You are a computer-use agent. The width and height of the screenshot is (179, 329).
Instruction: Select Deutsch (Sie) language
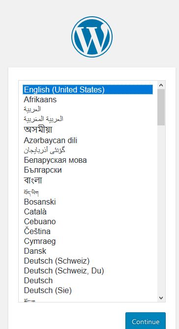pos(88,291)
